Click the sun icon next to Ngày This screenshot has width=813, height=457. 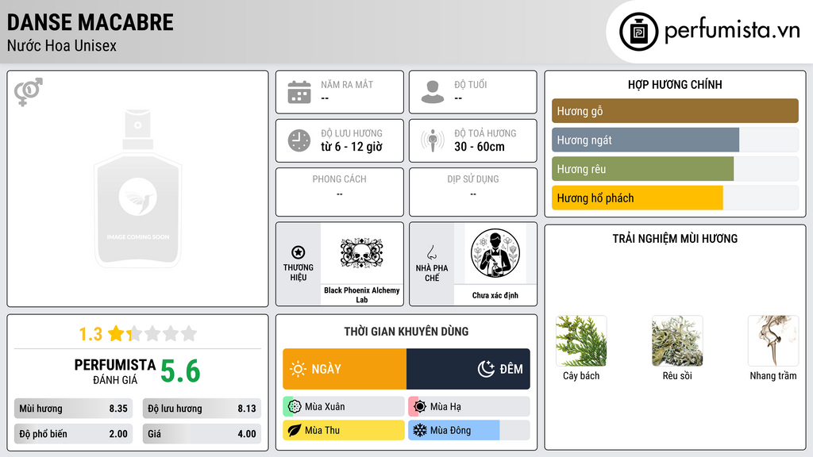coord(298,369)
